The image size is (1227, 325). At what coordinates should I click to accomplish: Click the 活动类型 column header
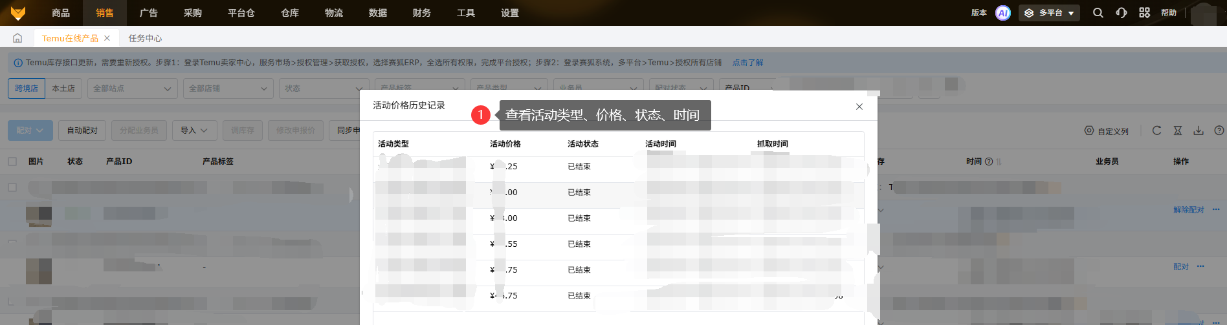(x=393, y=144)
